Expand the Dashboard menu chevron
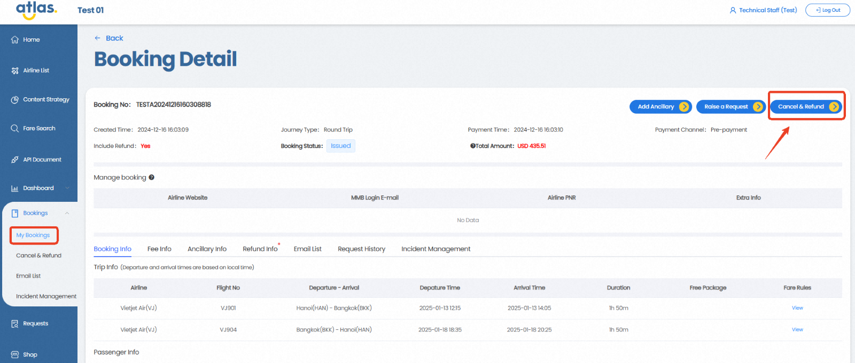This screenshot has width=855, height=363. [x=67, y=188]
